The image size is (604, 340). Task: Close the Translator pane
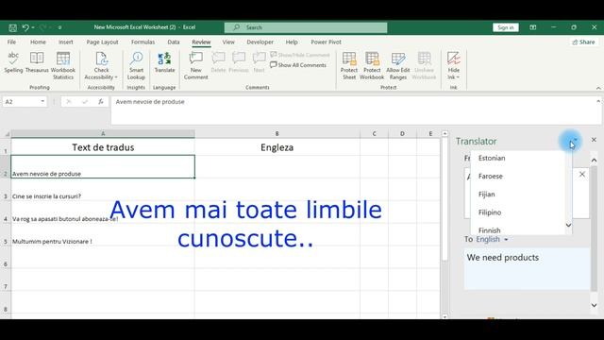[x=594, y=140]
